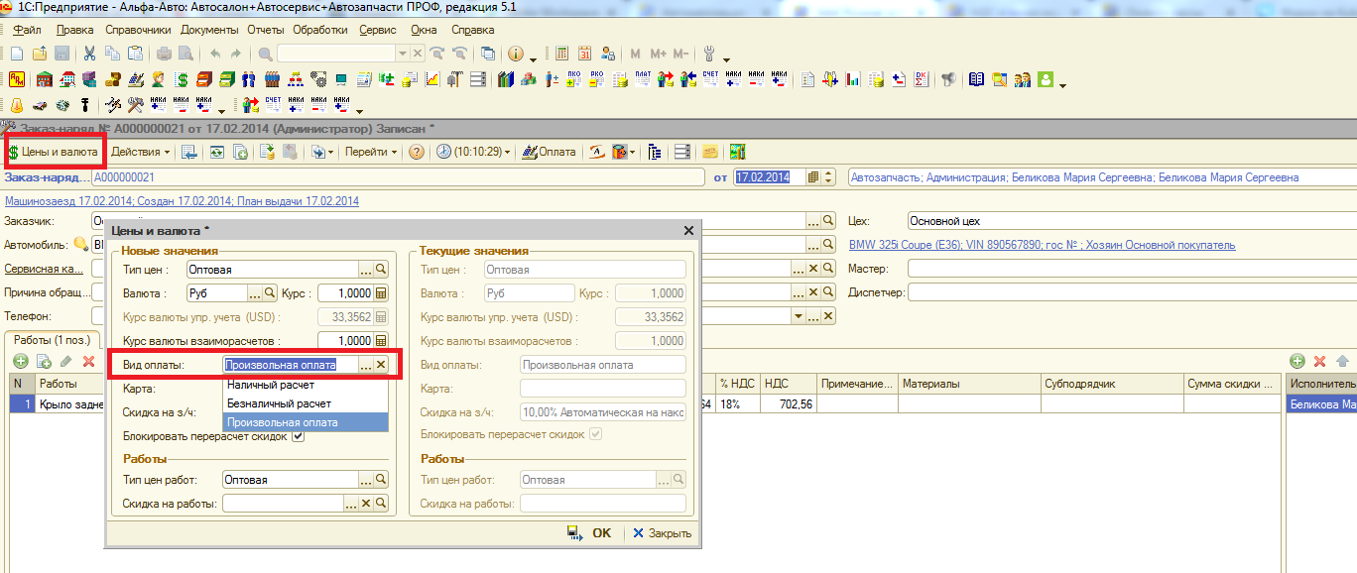Click the Cut scissors icon
This screenshot has height=573, width=1357.
coord(89,54)
